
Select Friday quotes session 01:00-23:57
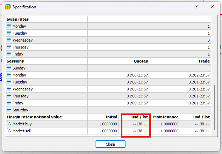pos(137,103)
